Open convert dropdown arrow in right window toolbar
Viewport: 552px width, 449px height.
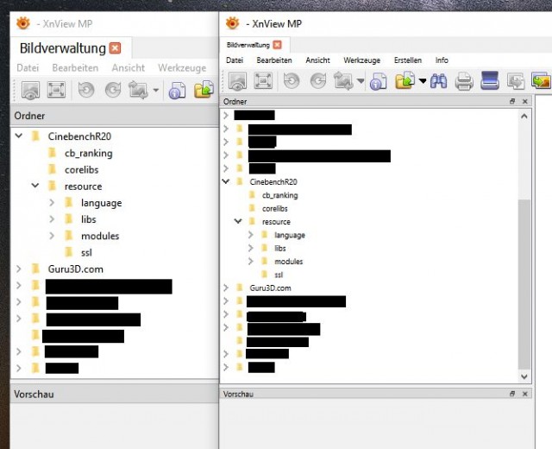click(x=361, y=81)
